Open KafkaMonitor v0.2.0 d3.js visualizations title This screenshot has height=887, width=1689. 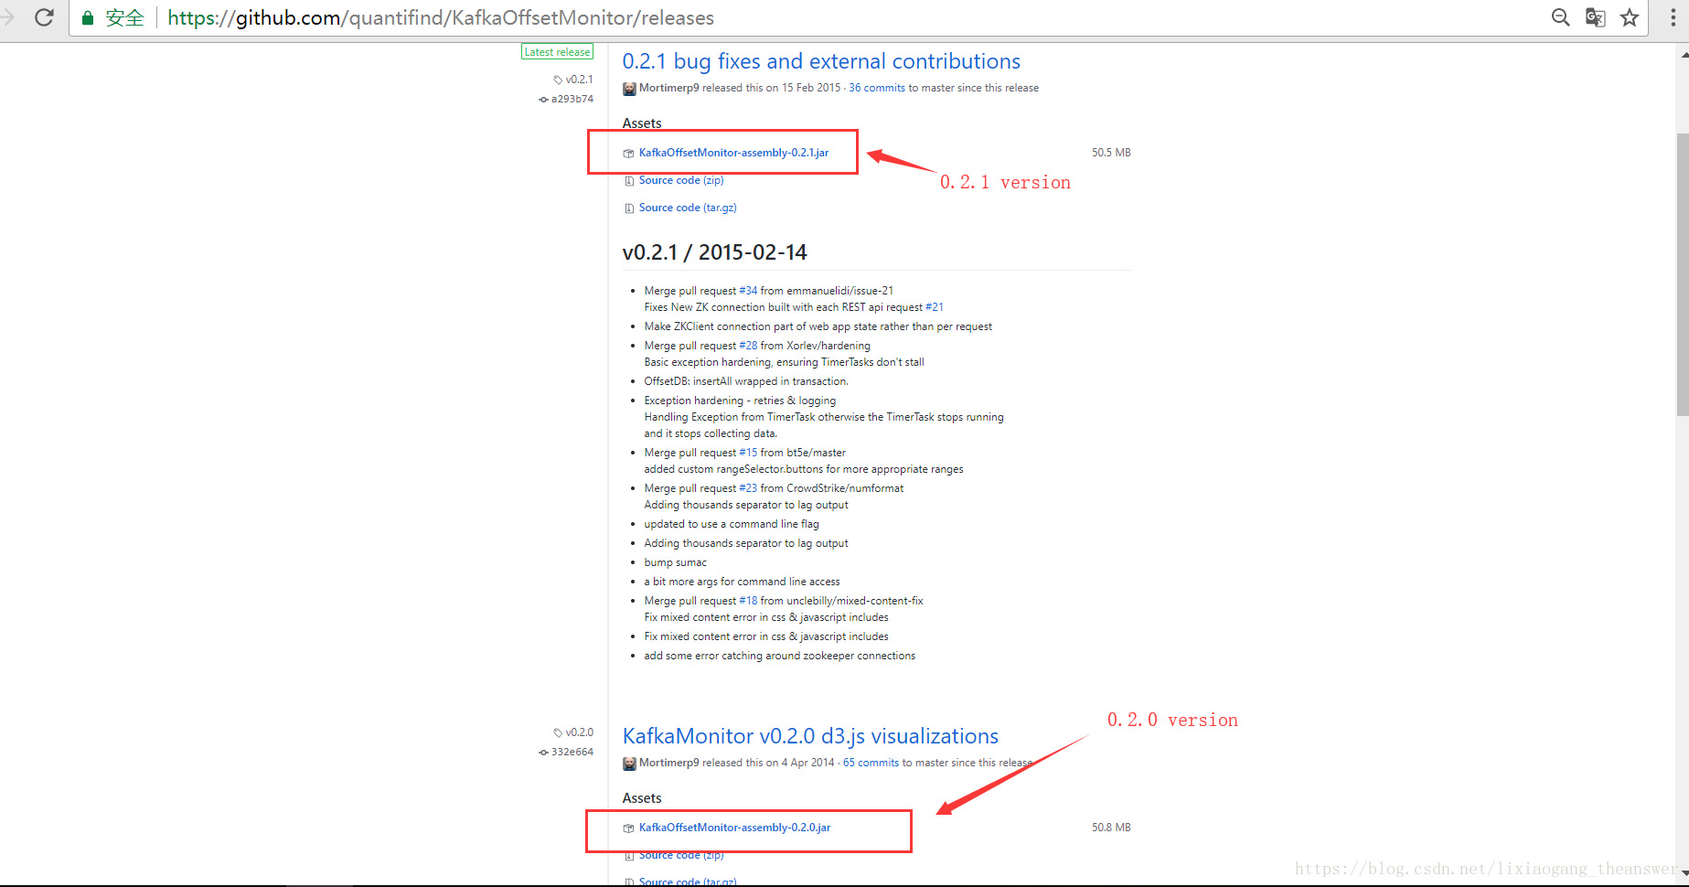(x=810, y=736)
